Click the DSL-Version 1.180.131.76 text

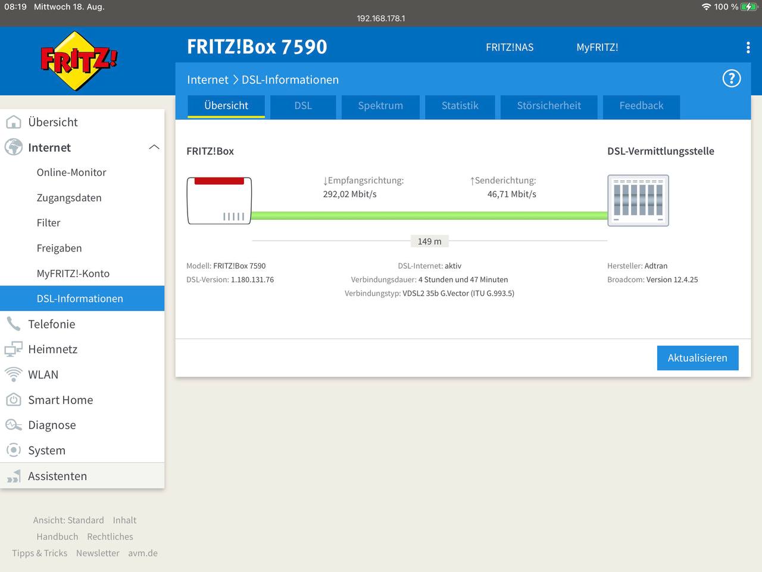[230, 279]
